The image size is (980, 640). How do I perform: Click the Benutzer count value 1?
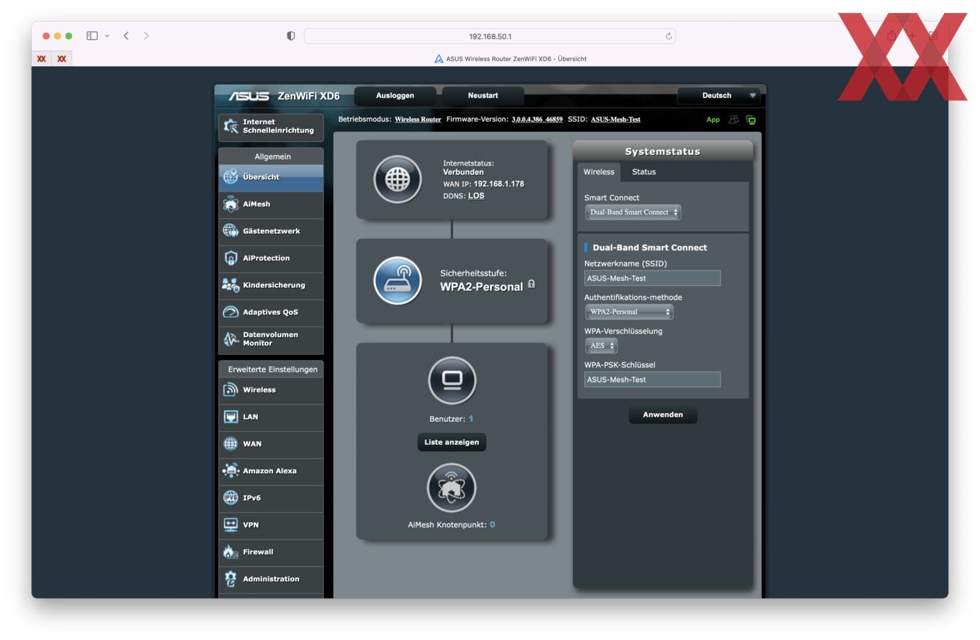point(471,419)
